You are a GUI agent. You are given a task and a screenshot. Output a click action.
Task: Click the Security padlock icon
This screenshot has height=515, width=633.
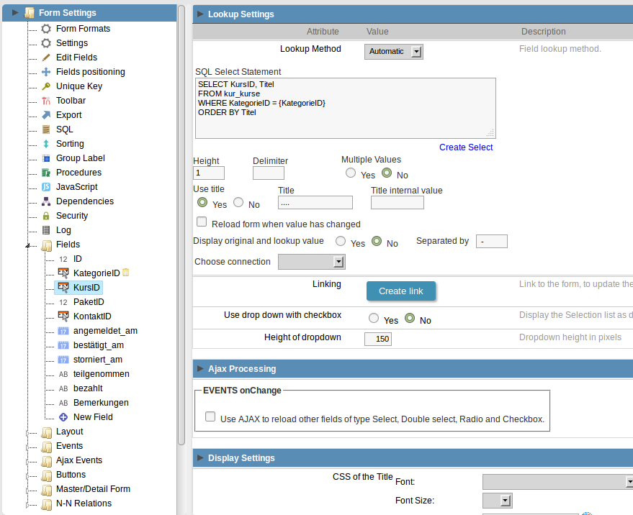[46, 216]
